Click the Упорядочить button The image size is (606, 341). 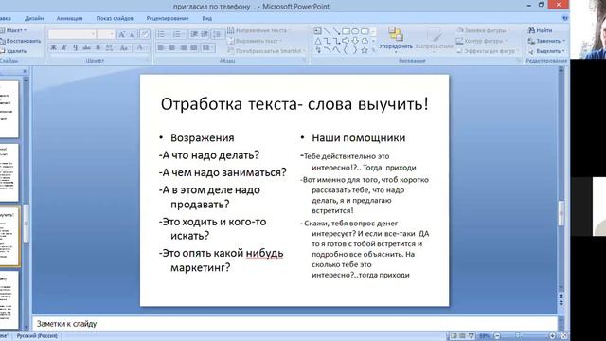(x=396, y=39)
